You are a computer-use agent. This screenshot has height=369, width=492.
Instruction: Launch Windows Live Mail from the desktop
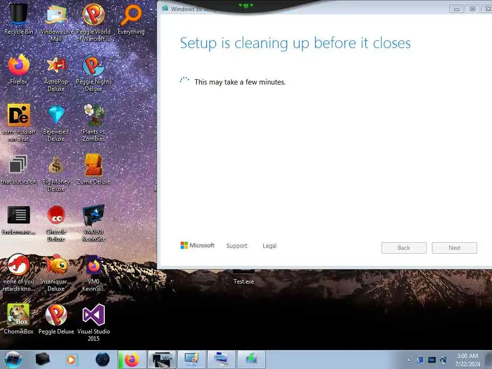(x=56, y=22)
